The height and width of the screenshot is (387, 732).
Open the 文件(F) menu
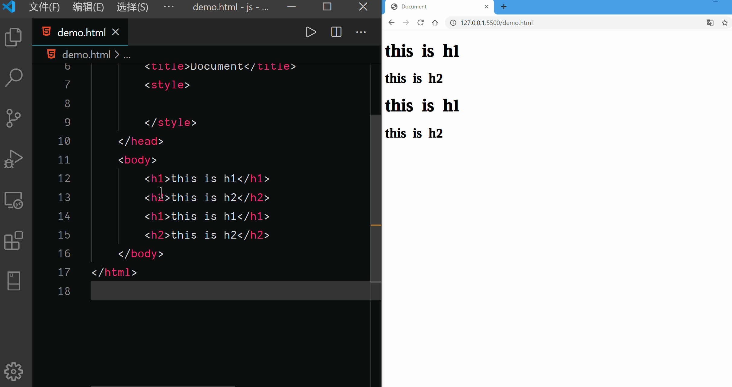click(44, 7)
